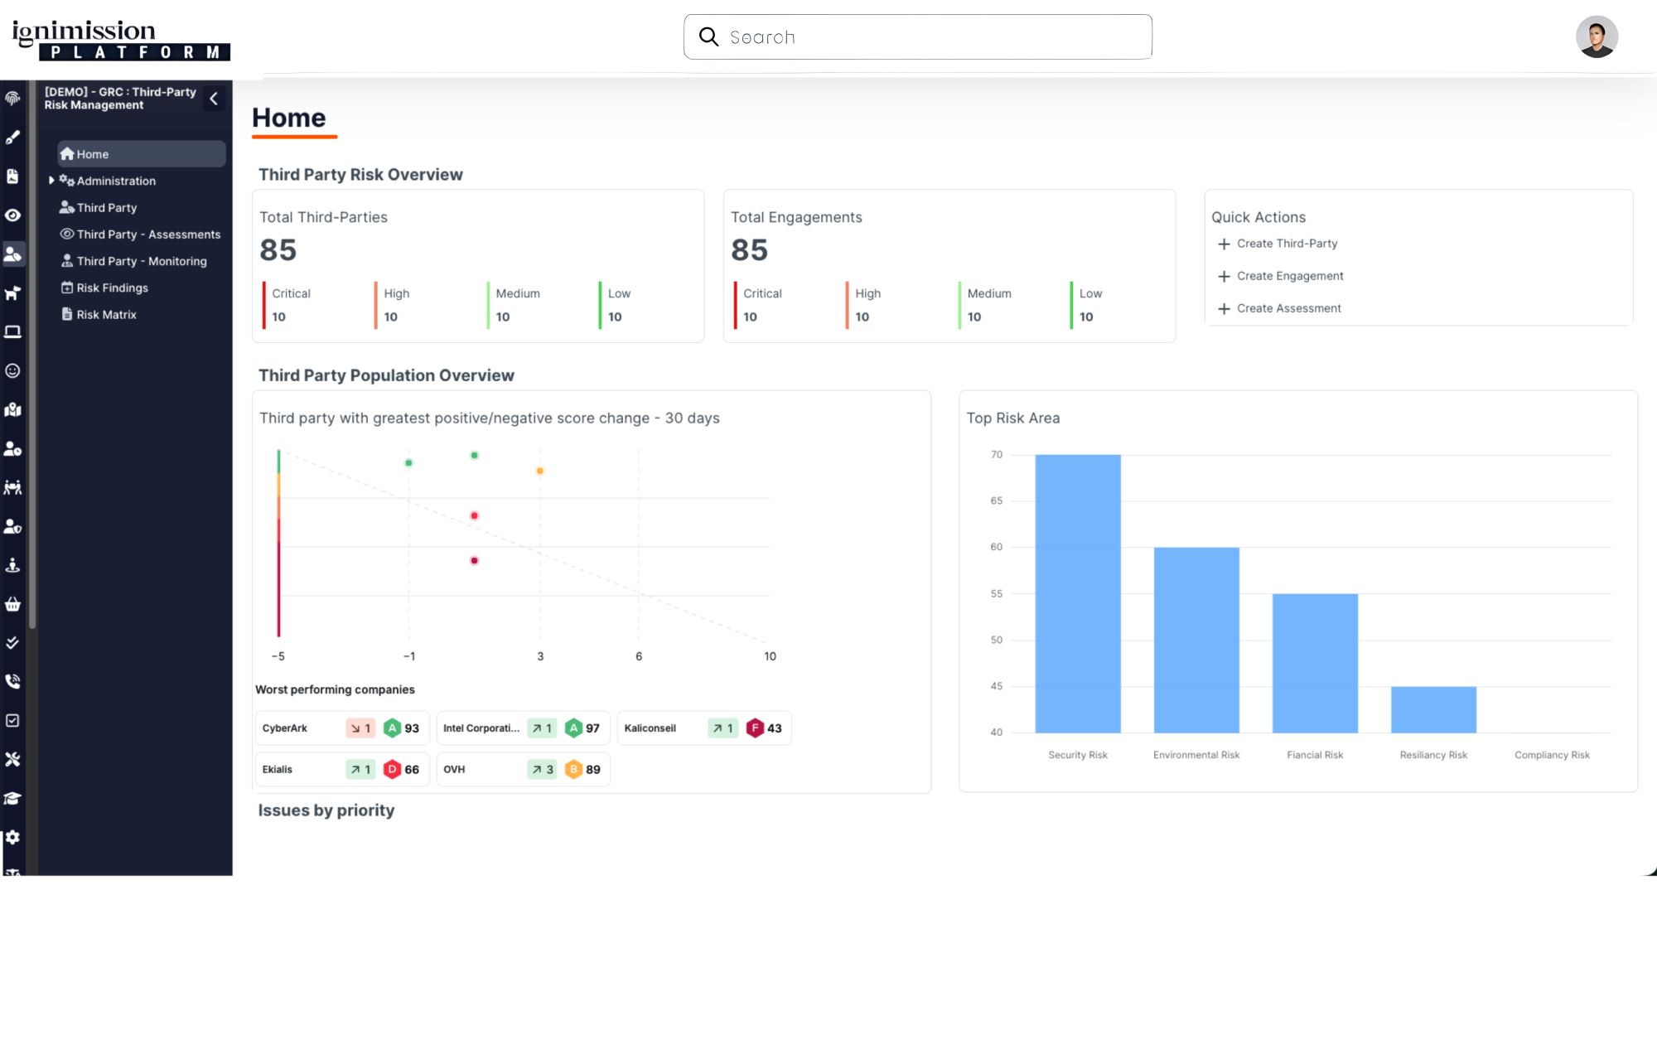Expand the Administration tree item
Image resolution: width=1657 pixels, height=1054 pixels.
pyautogui.click(x=51, y=181)
